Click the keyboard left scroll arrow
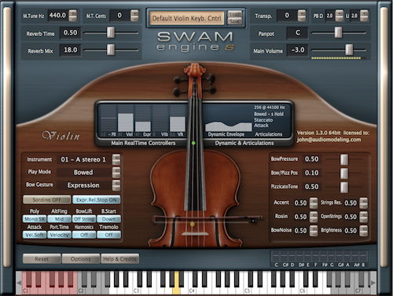 [x=19, y=283]
